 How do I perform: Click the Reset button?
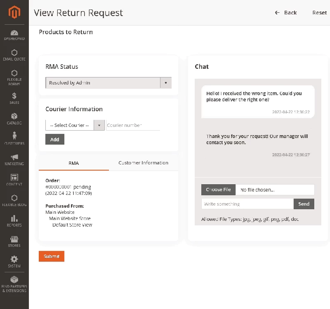click(x=319, y=13)
